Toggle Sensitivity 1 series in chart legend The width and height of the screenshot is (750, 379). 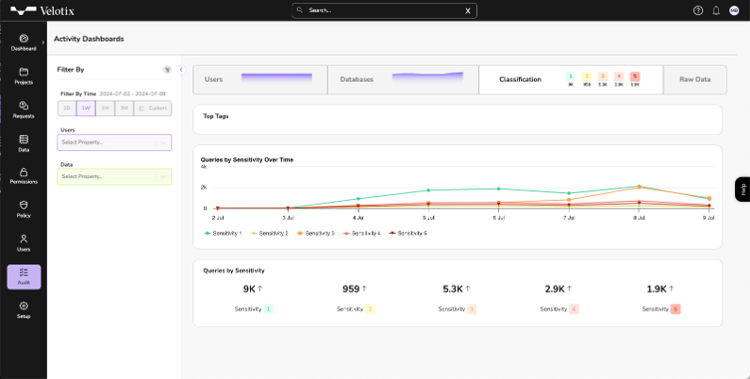(x=223, y=233)
